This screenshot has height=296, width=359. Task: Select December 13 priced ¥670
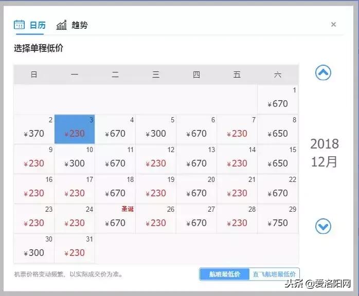[196, 159]
